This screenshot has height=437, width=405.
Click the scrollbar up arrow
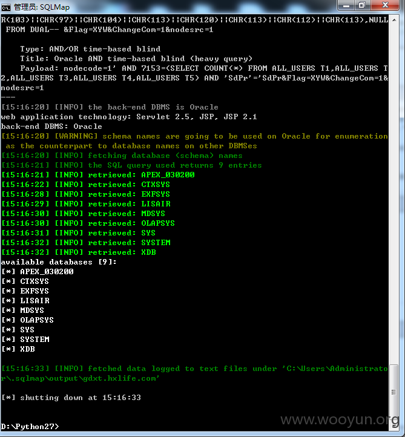(394, 20)
